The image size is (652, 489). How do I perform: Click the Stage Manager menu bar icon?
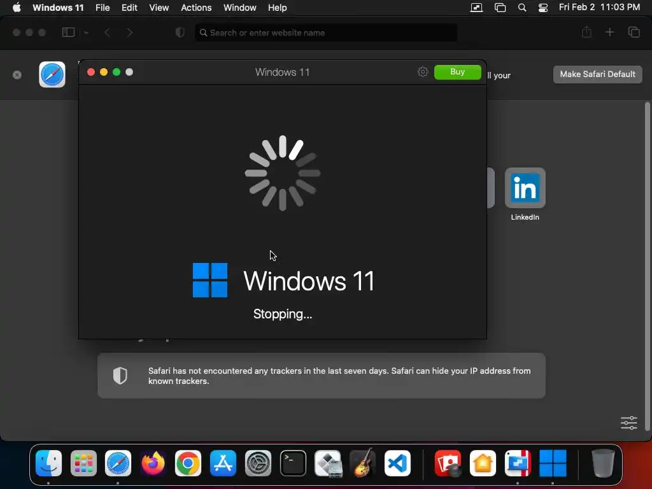click(x=500, y=8)
